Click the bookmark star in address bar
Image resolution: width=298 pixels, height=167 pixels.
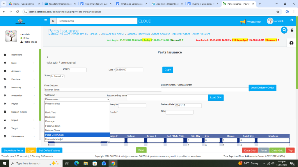click(278, 12)
